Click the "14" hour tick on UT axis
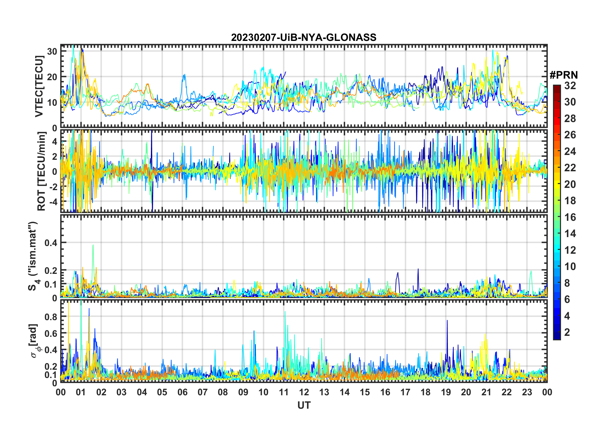Screen dimensions: 608x425 (345, 392)
